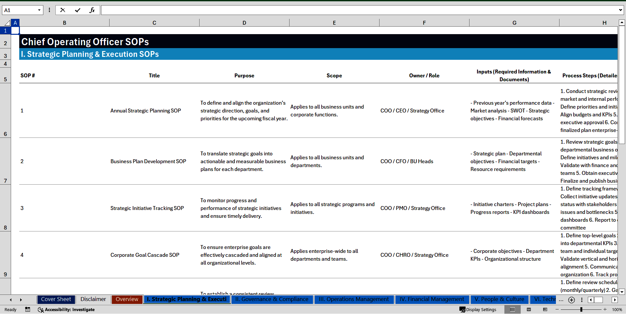This screenshot has width=626, height=314.
Task: Show hidden sheet tabs via ellipsis
Action: (x=561, y=300)
